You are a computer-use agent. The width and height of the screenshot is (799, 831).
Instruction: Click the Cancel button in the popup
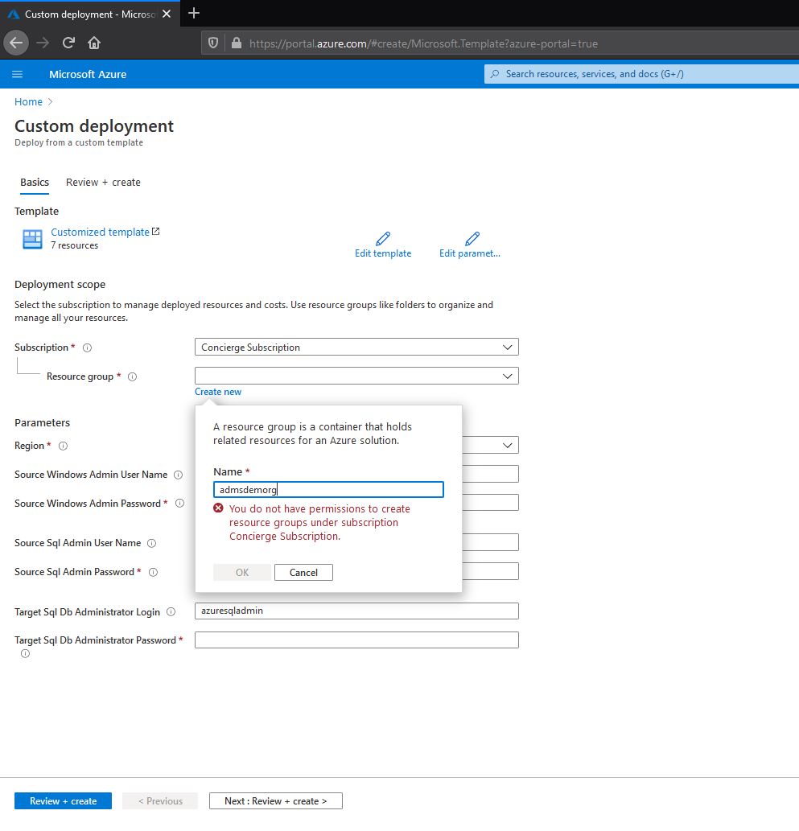[303, 572]
